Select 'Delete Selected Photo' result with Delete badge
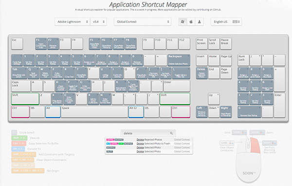This screenshot has width=292, height=186. 149,151
